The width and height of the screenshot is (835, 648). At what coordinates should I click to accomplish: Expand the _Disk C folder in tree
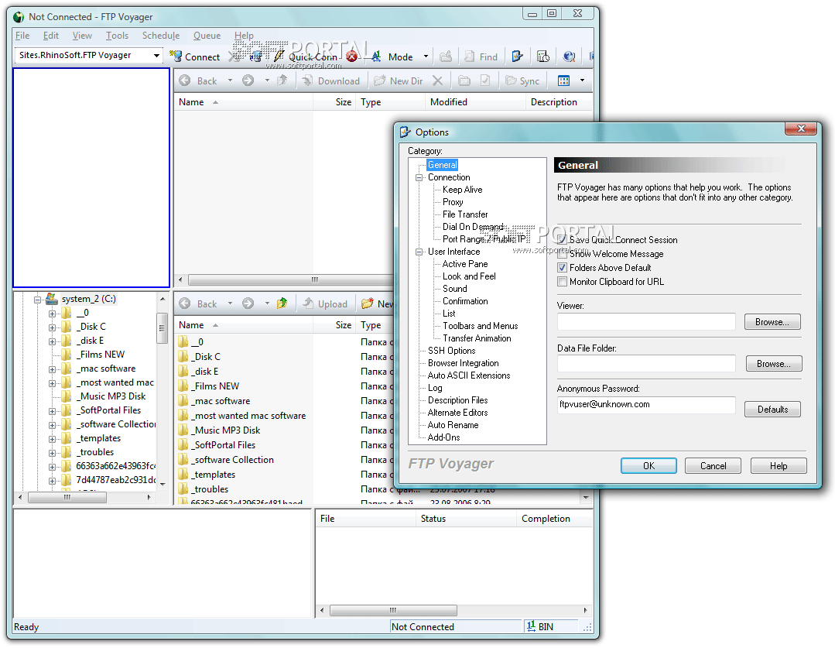point(52,327)
